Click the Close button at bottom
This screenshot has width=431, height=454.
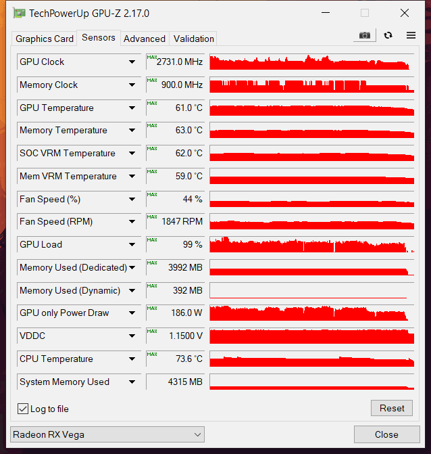pyautogui.click(x=387, y=434)
